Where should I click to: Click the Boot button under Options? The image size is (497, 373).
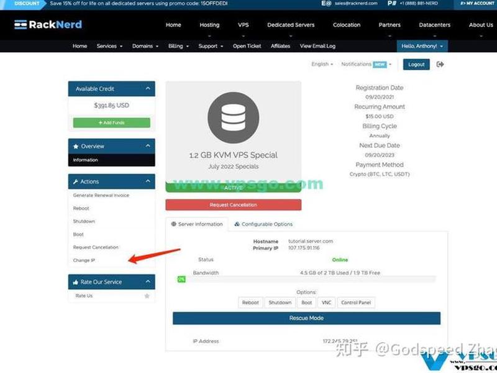pos(306,303)
